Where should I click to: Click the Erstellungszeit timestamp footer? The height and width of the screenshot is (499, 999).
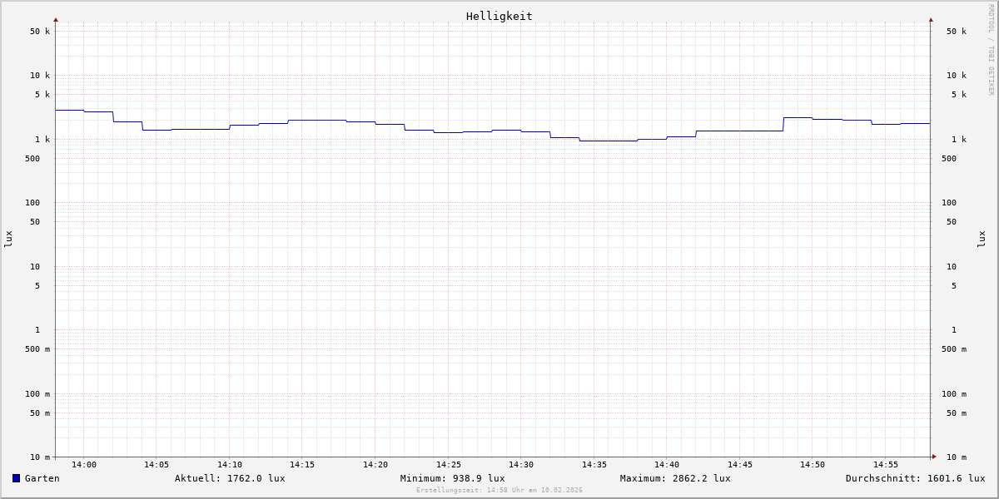tap(499, 491)
